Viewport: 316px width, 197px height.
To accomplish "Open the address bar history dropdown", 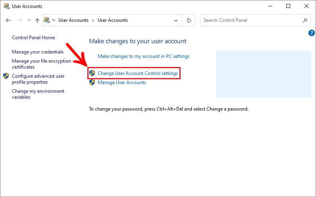I will [x=176, y=20].
